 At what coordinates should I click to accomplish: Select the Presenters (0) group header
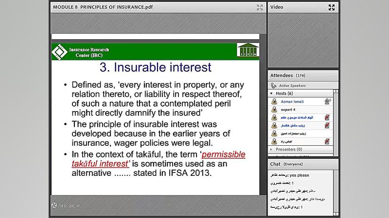pyautogui.click(x=301, y=149)
